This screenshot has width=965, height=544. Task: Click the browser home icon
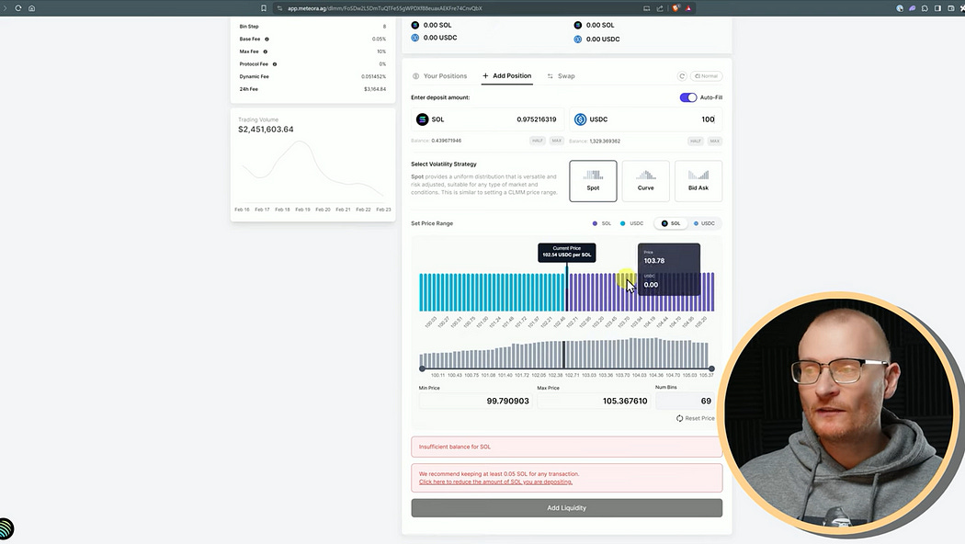[x=31, y=8]
